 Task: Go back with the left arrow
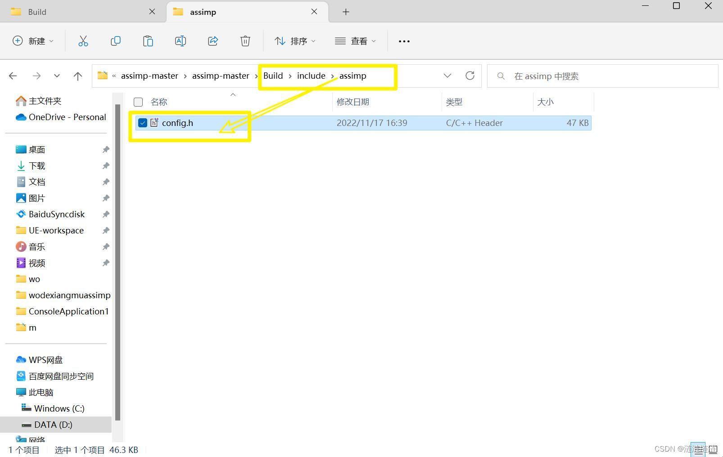13,76
